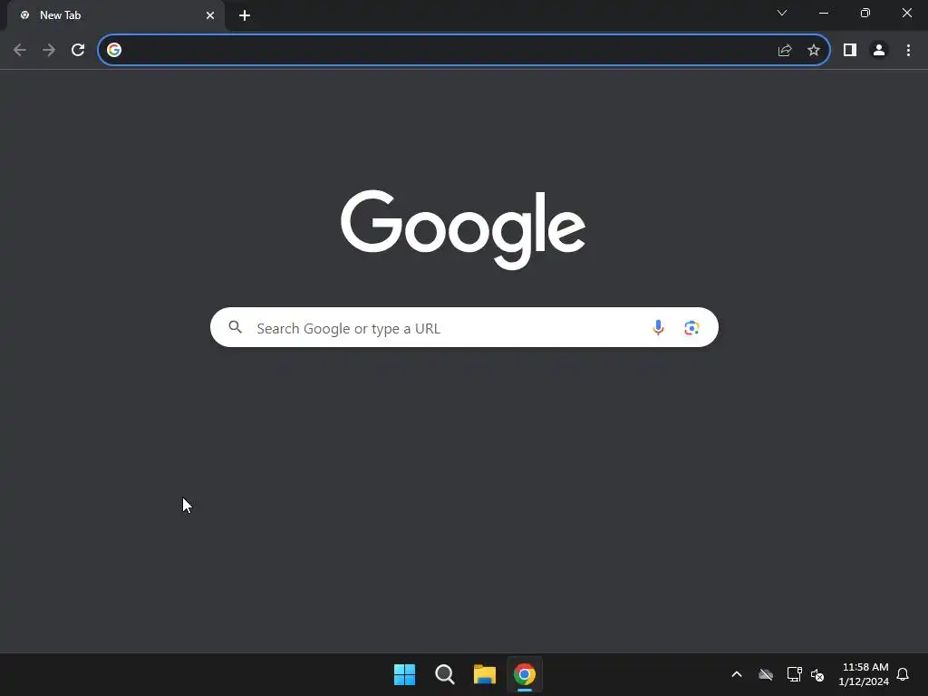Go back using the back arrow
Viewport: 928px width, 696px height.
(20, 50)
